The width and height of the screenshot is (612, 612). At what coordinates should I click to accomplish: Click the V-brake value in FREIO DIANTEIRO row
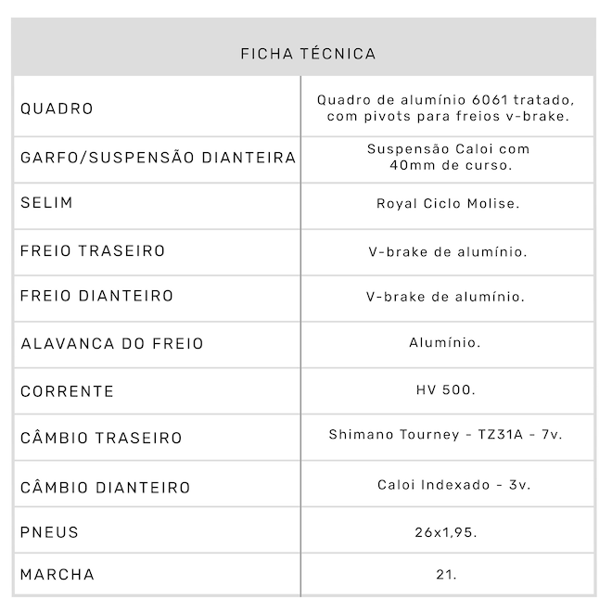(x=447, y=298)
